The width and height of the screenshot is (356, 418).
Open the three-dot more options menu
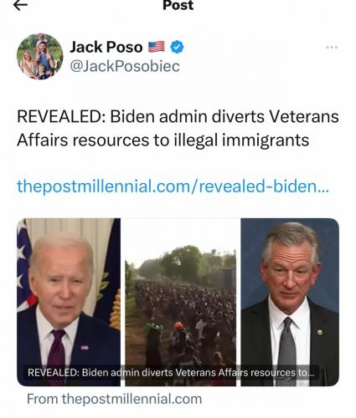point(332,48)
